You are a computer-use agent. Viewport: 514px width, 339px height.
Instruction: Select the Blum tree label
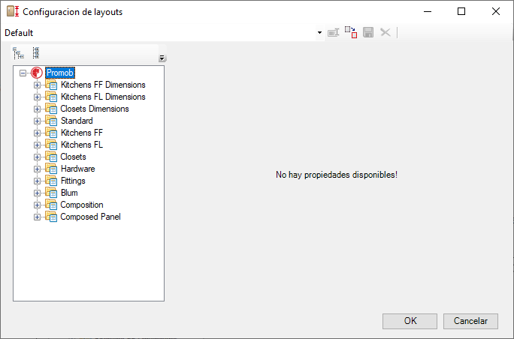pyautogui.click(x=69, y=193)
